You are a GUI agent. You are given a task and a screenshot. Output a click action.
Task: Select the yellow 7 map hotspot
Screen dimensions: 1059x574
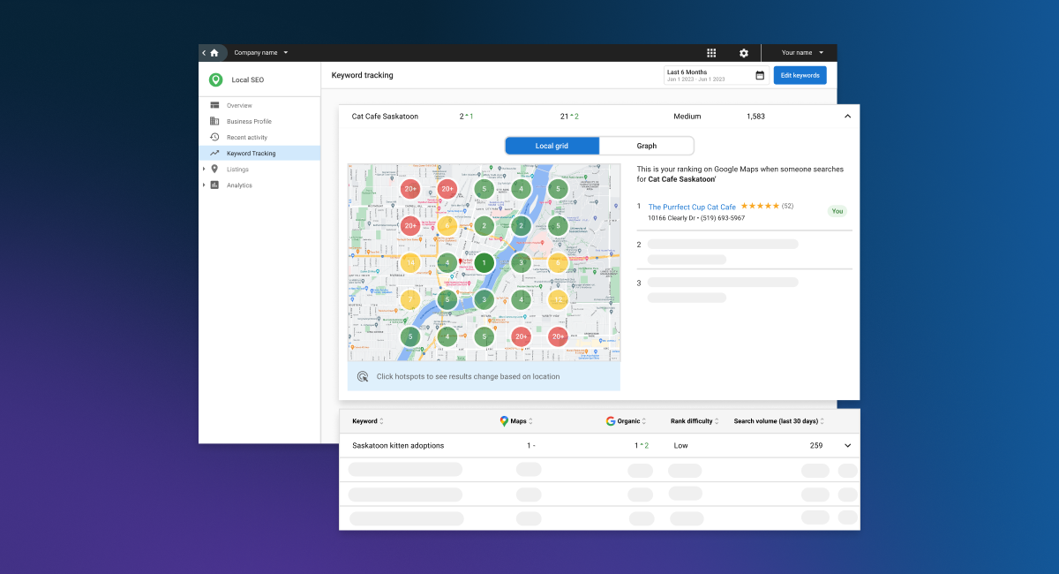pyautogui.click(x=410, y=299)
